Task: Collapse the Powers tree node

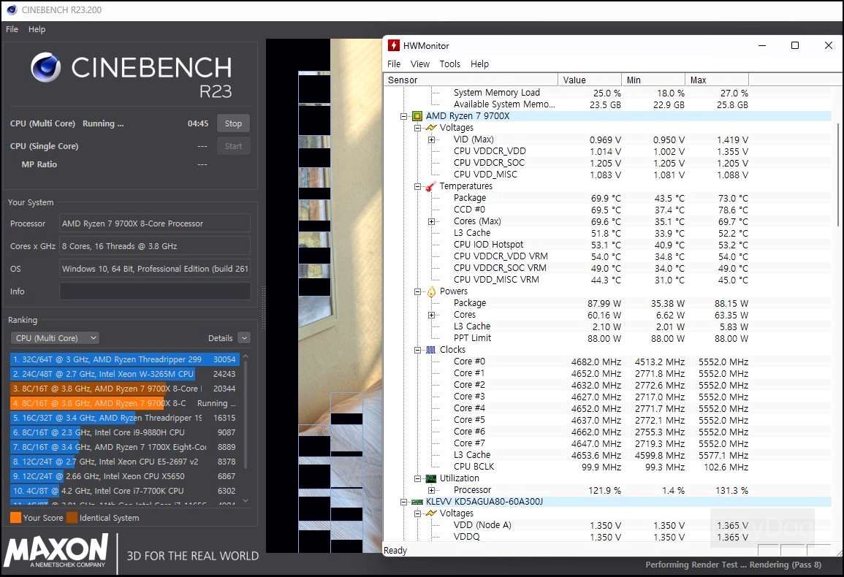Action: (x=417, y=291)
